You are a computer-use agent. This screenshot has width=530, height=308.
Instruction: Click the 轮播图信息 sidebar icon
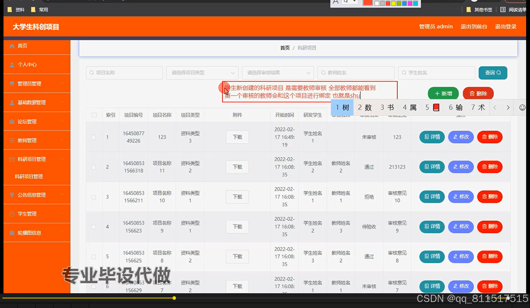pyautogui.click(x=12, y=233)
